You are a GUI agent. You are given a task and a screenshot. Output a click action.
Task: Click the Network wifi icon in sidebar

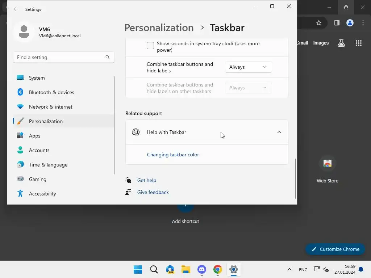20,107
